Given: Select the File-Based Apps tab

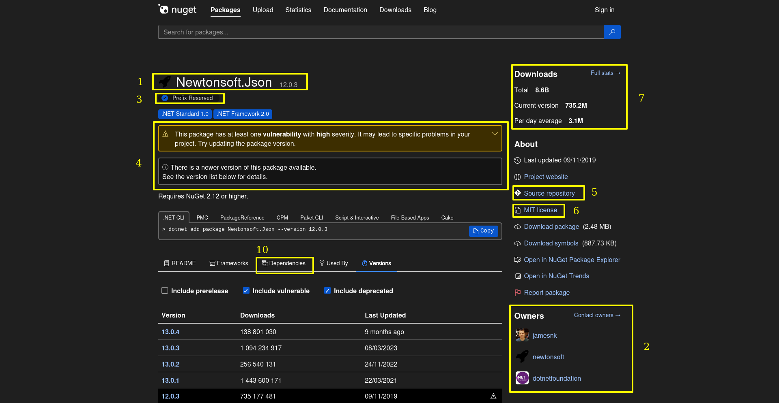Looking at the screenshot, I should [410, 217].
